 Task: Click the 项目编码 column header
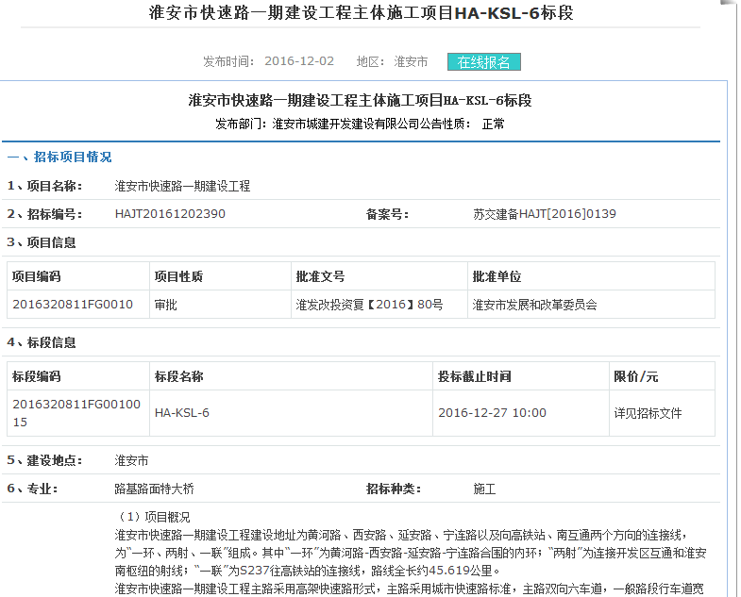point(37,277)
